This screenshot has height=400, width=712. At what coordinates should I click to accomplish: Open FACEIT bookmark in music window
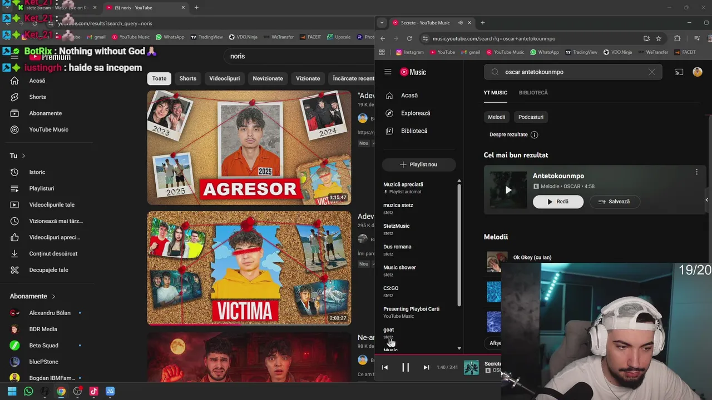point(684,52)
